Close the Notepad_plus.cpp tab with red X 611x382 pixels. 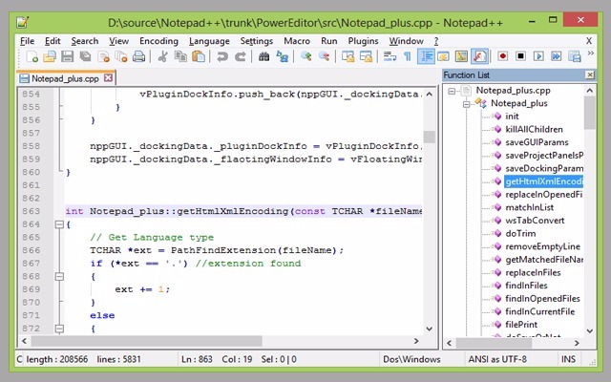[x=108, y=78]
